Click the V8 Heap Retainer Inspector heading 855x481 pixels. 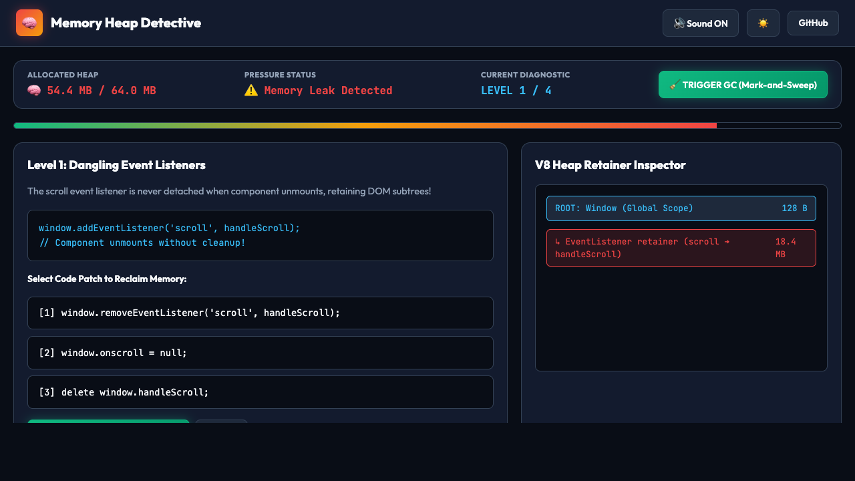[611, 165]
